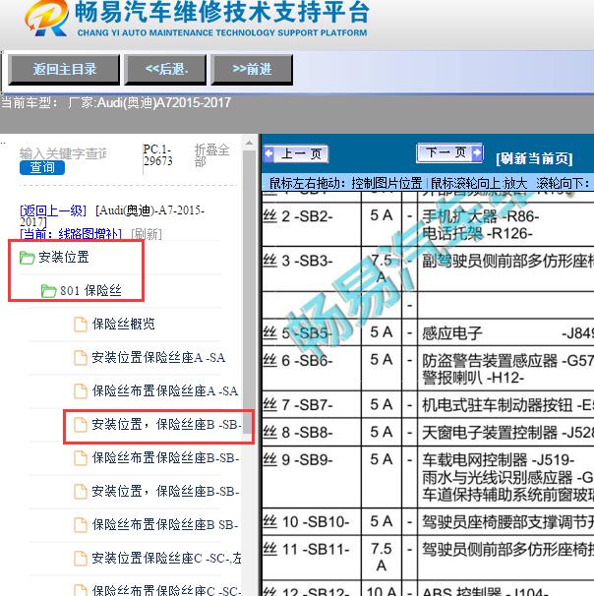
Task: Click table cell 丝 9 -SB9-
Action: tap(311, 477)
